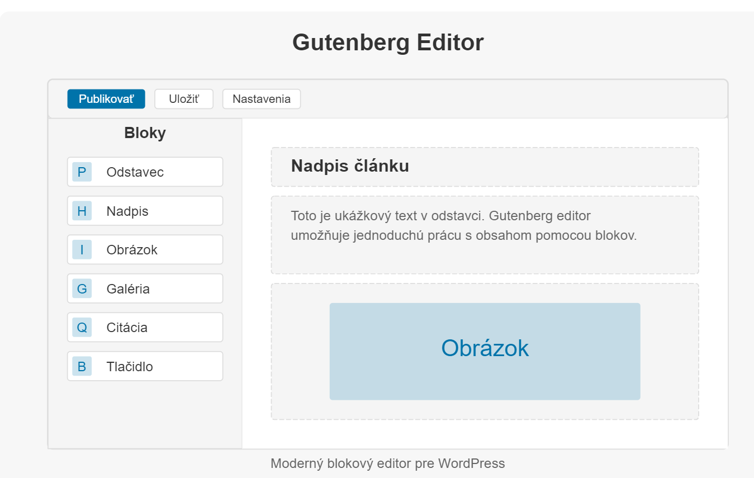The image size is (754, 478).
Task: Open the Nastavenia settings
Action: pyautogui.click(x=262, y=99)
